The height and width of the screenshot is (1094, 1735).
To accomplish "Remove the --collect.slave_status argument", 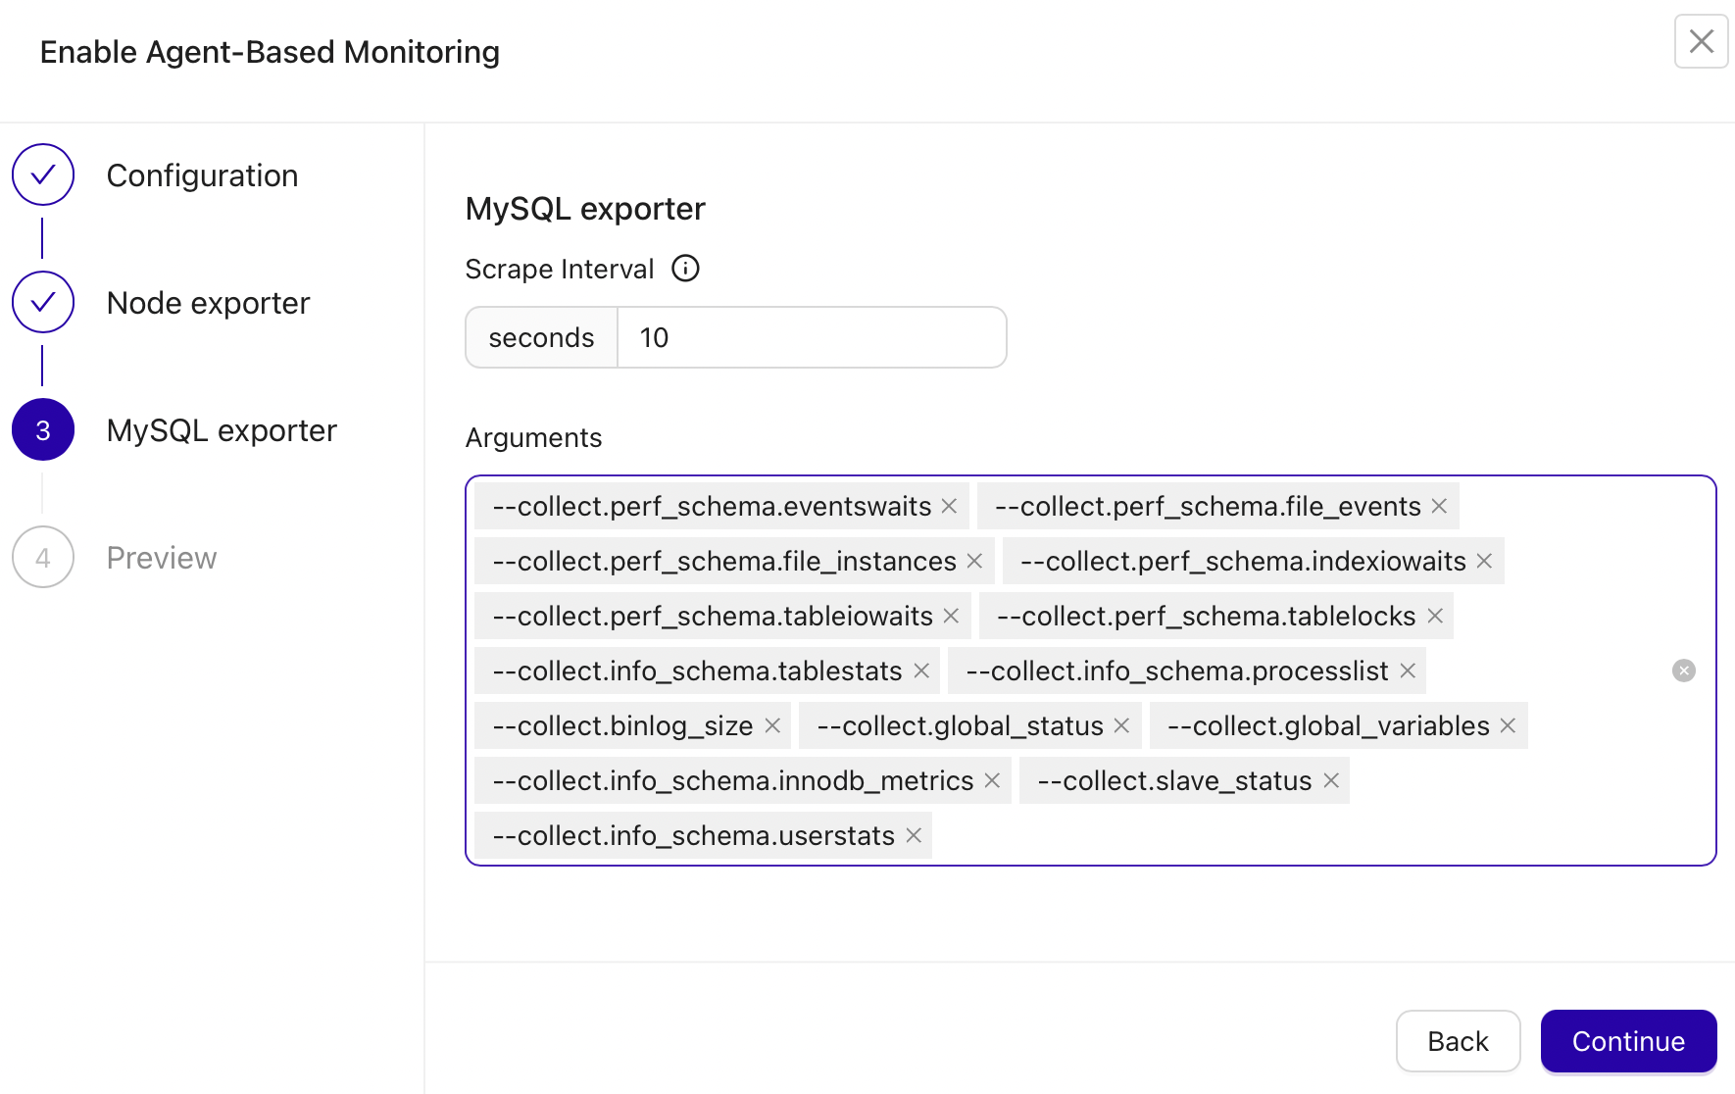I will tap(1331, 780).
